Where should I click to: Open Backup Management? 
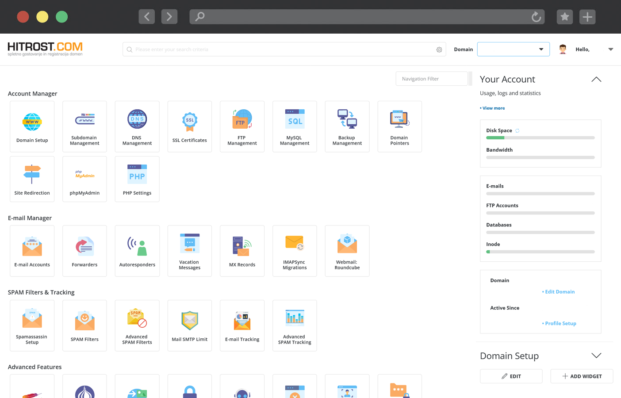(347, 126)
